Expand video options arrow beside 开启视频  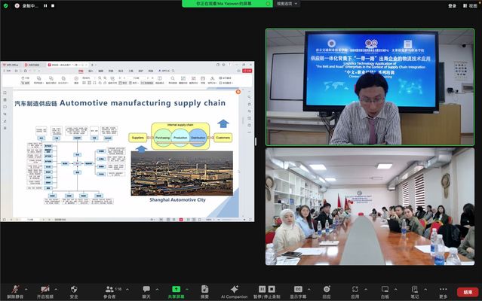tap(57, 287)
